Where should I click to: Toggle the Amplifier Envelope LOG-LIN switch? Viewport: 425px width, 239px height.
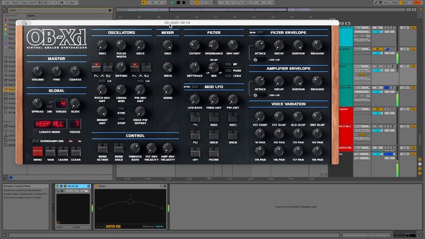click(x=260, y=95)
